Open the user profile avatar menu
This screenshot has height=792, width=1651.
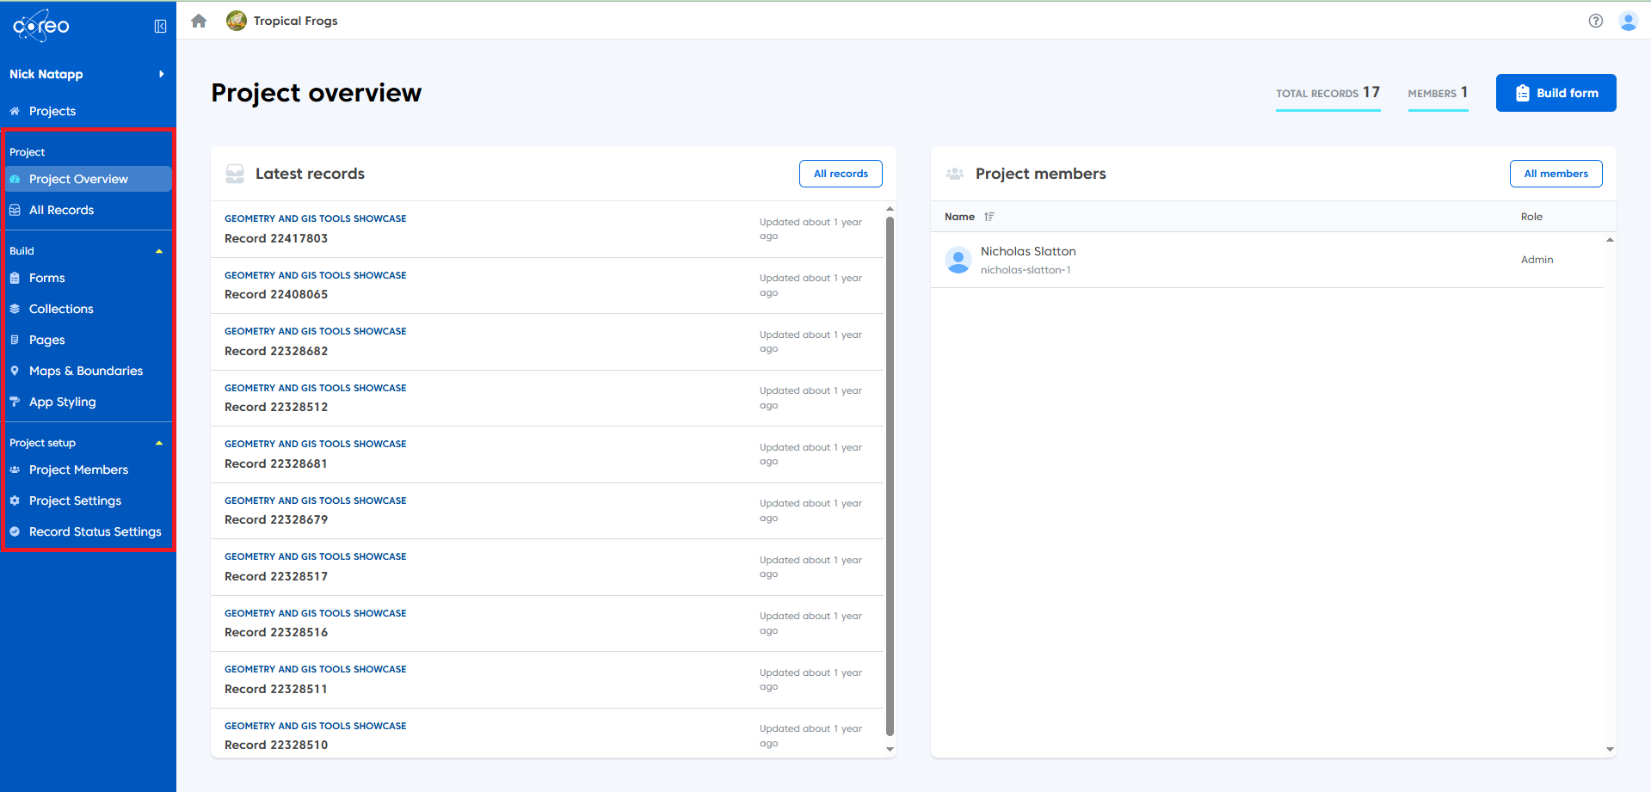1629,21
